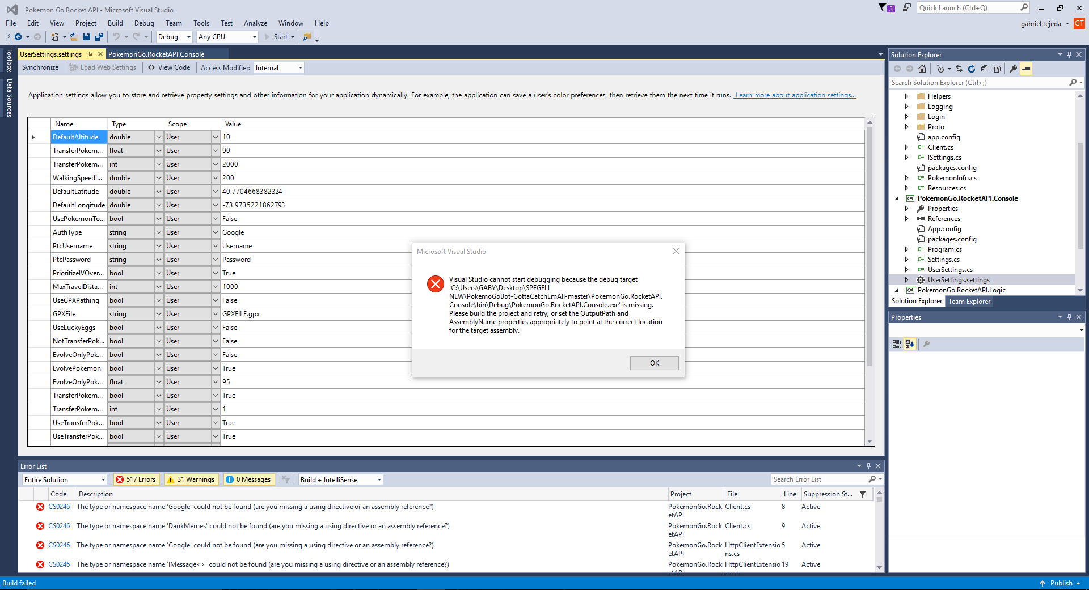
Task: Toggle the 0 Messages filter
Action: (x=248, y=479)
